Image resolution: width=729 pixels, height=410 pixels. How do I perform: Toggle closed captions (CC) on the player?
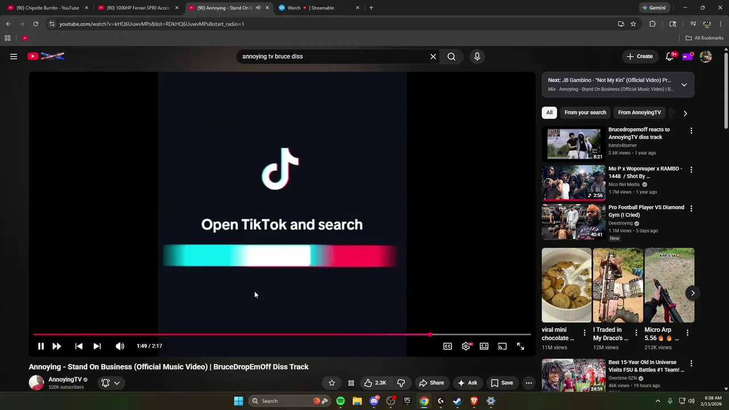(448, 346)
